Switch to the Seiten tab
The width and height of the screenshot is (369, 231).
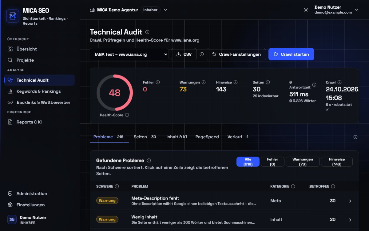click(145, 137)
